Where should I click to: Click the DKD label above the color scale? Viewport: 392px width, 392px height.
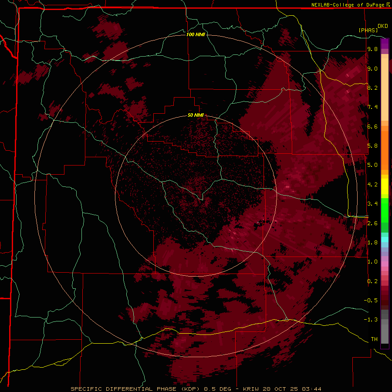click(x=382, y=26)
